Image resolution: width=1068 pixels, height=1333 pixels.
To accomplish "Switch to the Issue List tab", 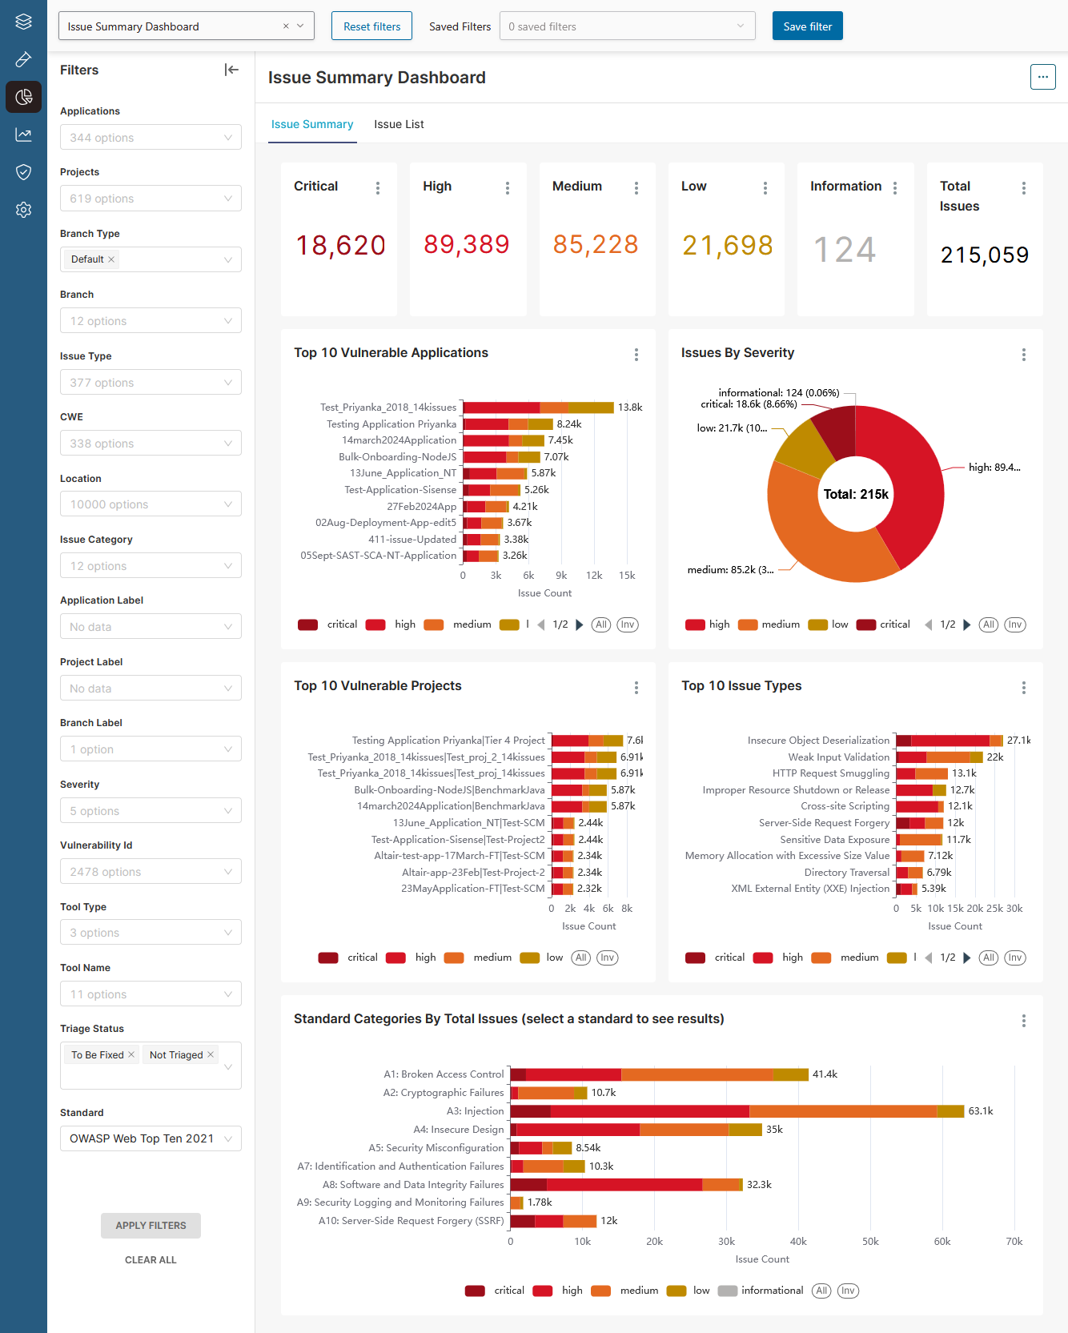I will pos(399,124).
